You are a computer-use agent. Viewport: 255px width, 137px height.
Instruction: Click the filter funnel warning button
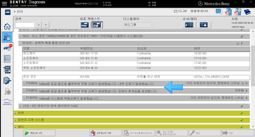point(204,25)
